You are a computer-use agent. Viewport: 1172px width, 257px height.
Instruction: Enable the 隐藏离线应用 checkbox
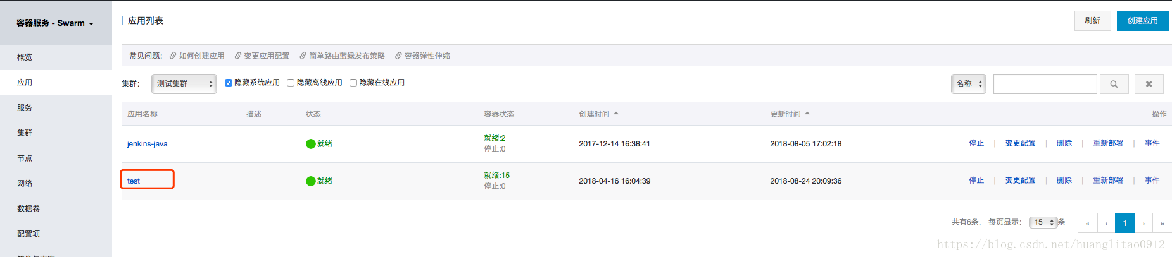[291, 83]
